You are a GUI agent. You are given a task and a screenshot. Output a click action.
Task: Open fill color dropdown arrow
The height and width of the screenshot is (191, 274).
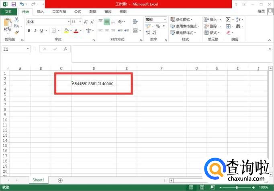tap(71, 31)
